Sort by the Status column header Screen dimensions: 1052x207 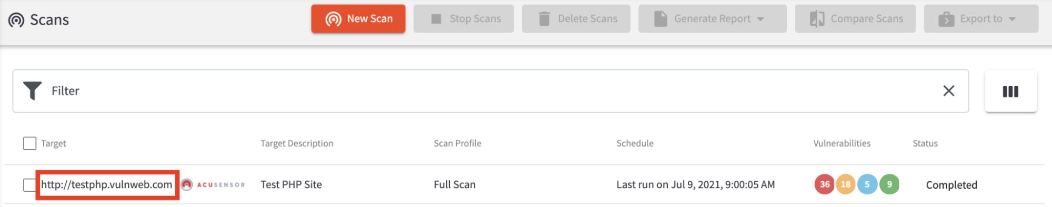pyautogui.click(x=925, y=143)
